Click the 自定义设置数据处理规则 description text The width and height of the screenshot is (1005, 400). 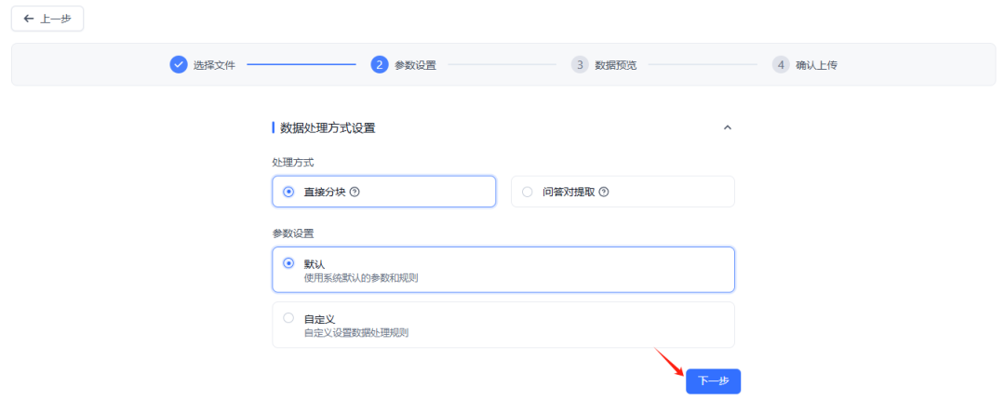click(x=356, y=332)
